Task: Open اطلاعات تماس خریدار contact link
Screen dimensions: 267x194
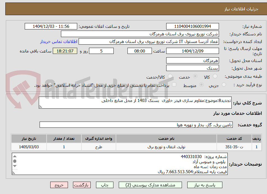Action: (59, 42)
